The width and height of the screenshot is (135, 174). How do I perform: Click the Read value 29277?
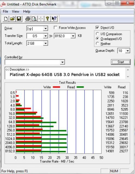pyautogui.click(x=124, y=151)
